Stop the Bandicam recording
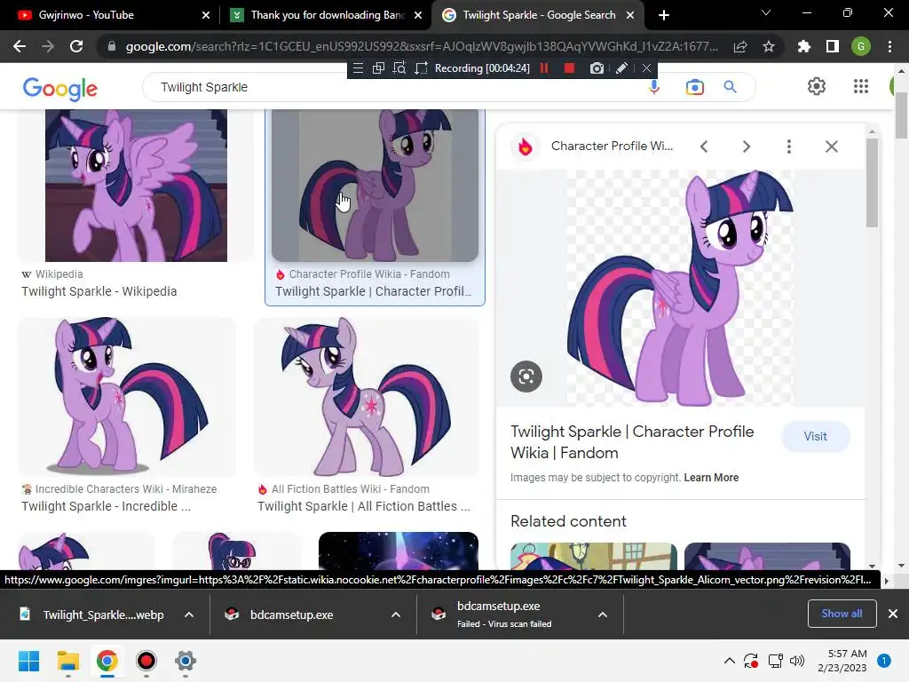This screenshot has width=909, height=682. pyautogui.click(x=569, y=68)
